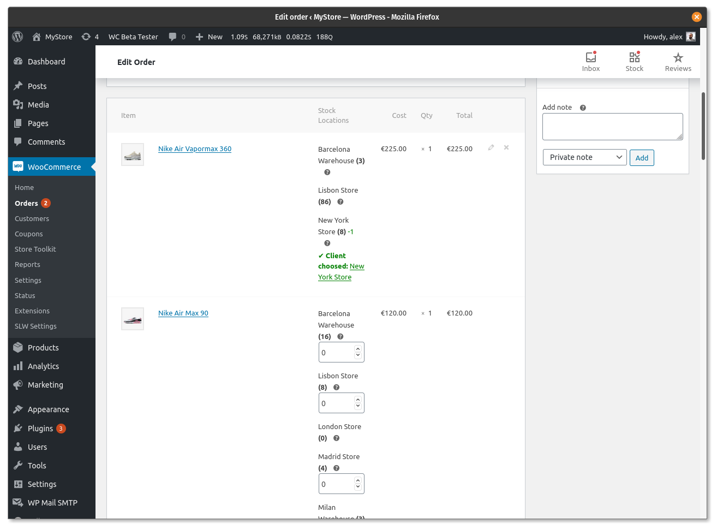Screen dimensions: 717x529
Task: Open WooCommerce Status submenu
Action: [x=25, y=295]
